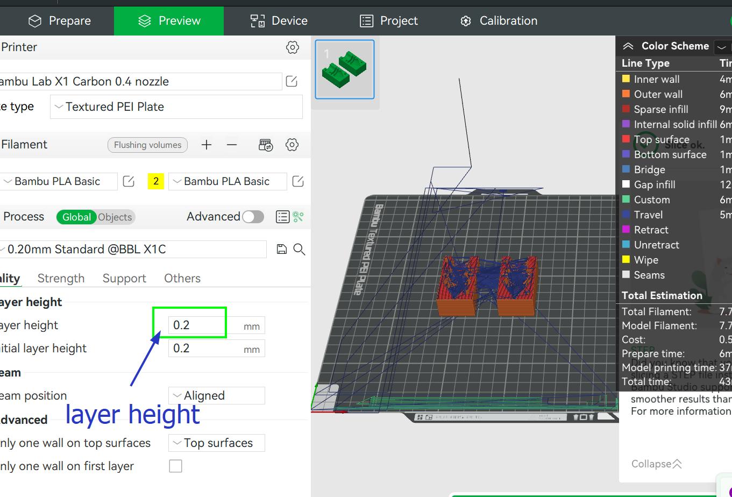Collapse Color Scheme panel with chevron icon
This screenshot has height=497, width=732.
tap(628, 46)
